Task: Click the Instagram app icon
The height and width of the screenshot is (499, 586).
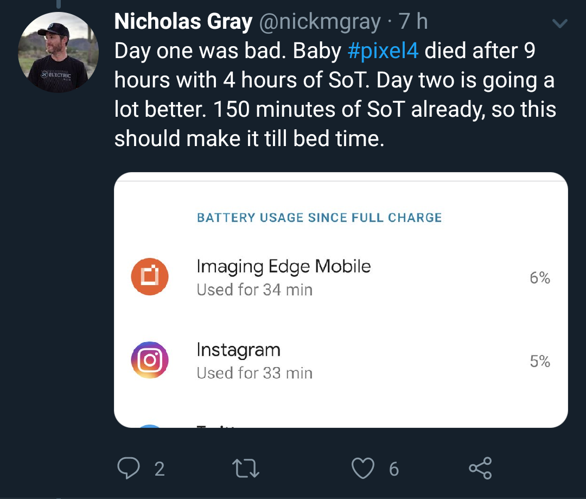Action: click(x=150, y=360)
